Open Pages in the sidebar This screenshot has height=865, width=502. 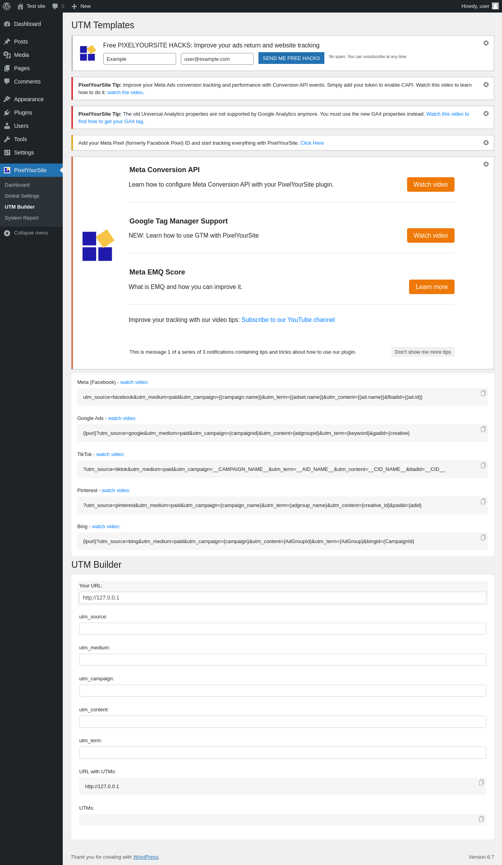31,68
